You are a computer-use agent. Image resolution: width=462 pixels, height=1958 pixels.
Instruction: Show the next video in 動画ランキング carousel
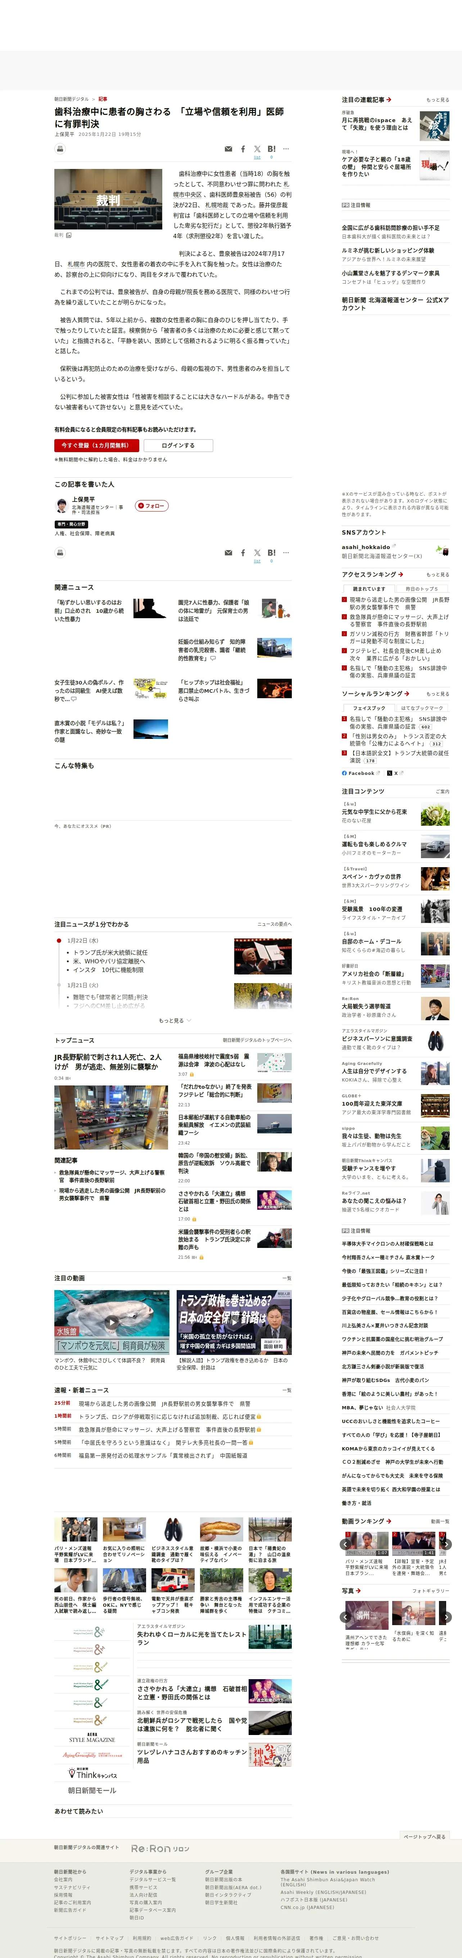[x=446, y=1544]
